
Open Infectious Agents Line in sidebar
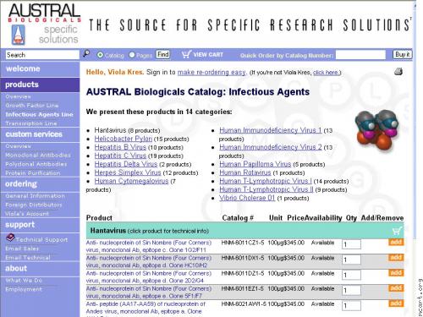[39, 114]
